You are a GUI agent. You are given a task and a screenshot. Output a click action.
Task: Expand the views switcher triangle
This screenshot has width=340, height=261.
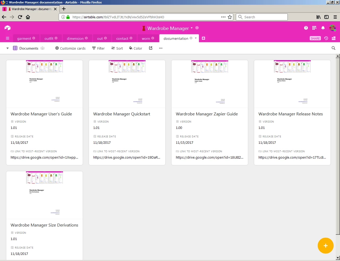click(x=7, y=48)
